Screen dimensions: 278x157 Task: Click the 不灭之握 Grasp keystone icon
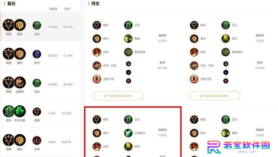[x=20, y=111]
